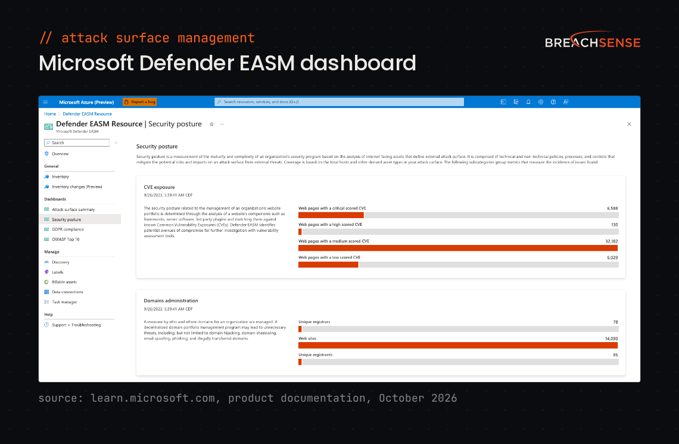Click the value '32,182'
Screen dimensions: 679x444
[612, 241]
